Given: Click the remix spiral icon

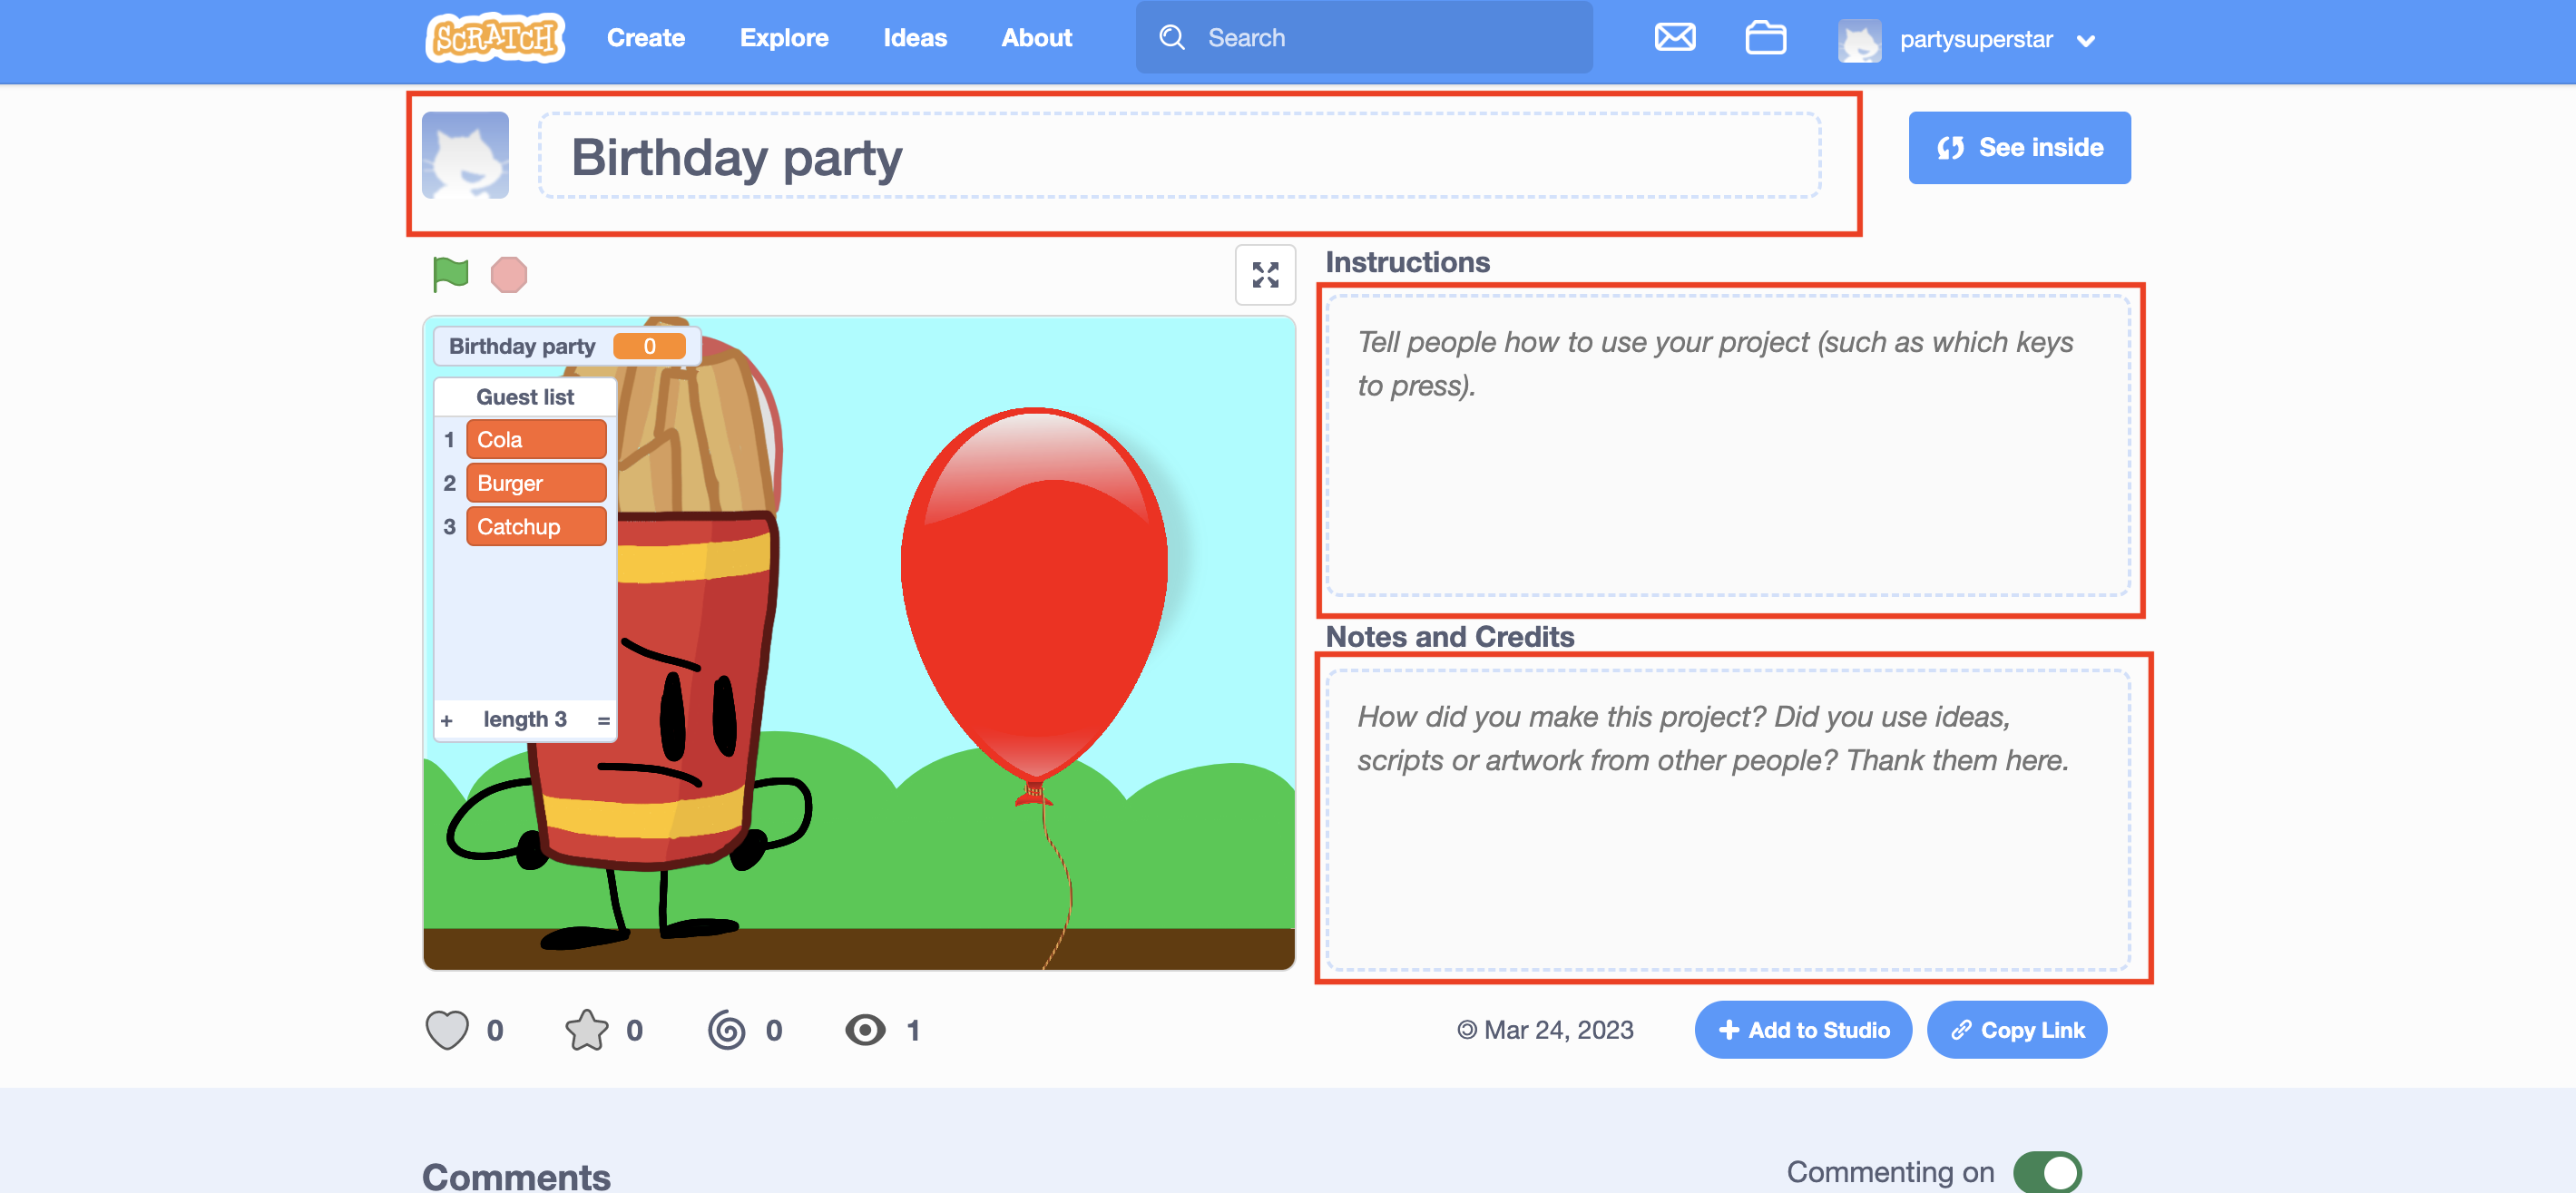Looking at the screenshot, I should [727, 1029].
